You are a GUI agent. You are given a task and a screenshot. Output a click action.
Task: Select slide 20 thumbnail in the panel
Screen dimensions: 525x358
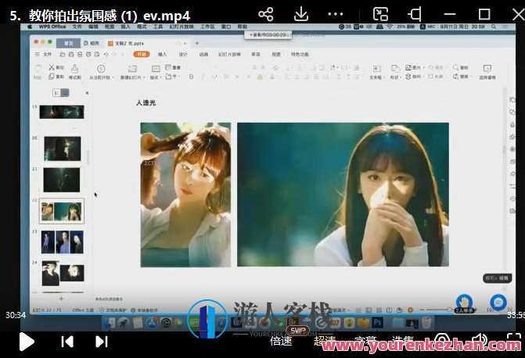[x=63, y=148]
